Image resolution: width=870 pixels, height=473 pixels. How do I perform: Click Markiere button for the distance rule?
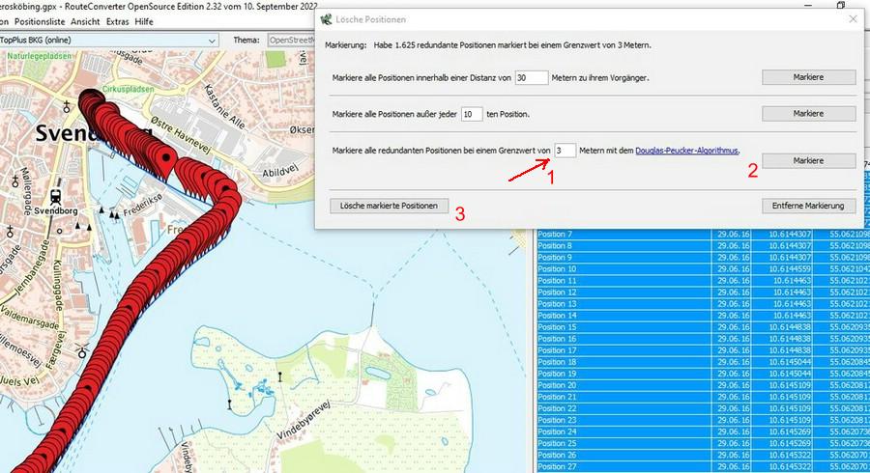click(808, 77)
